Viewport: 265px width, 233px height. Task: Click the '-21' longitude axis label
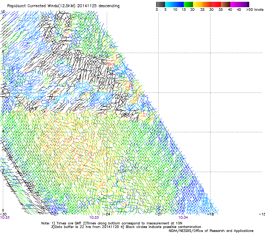(x=159, y=214)
